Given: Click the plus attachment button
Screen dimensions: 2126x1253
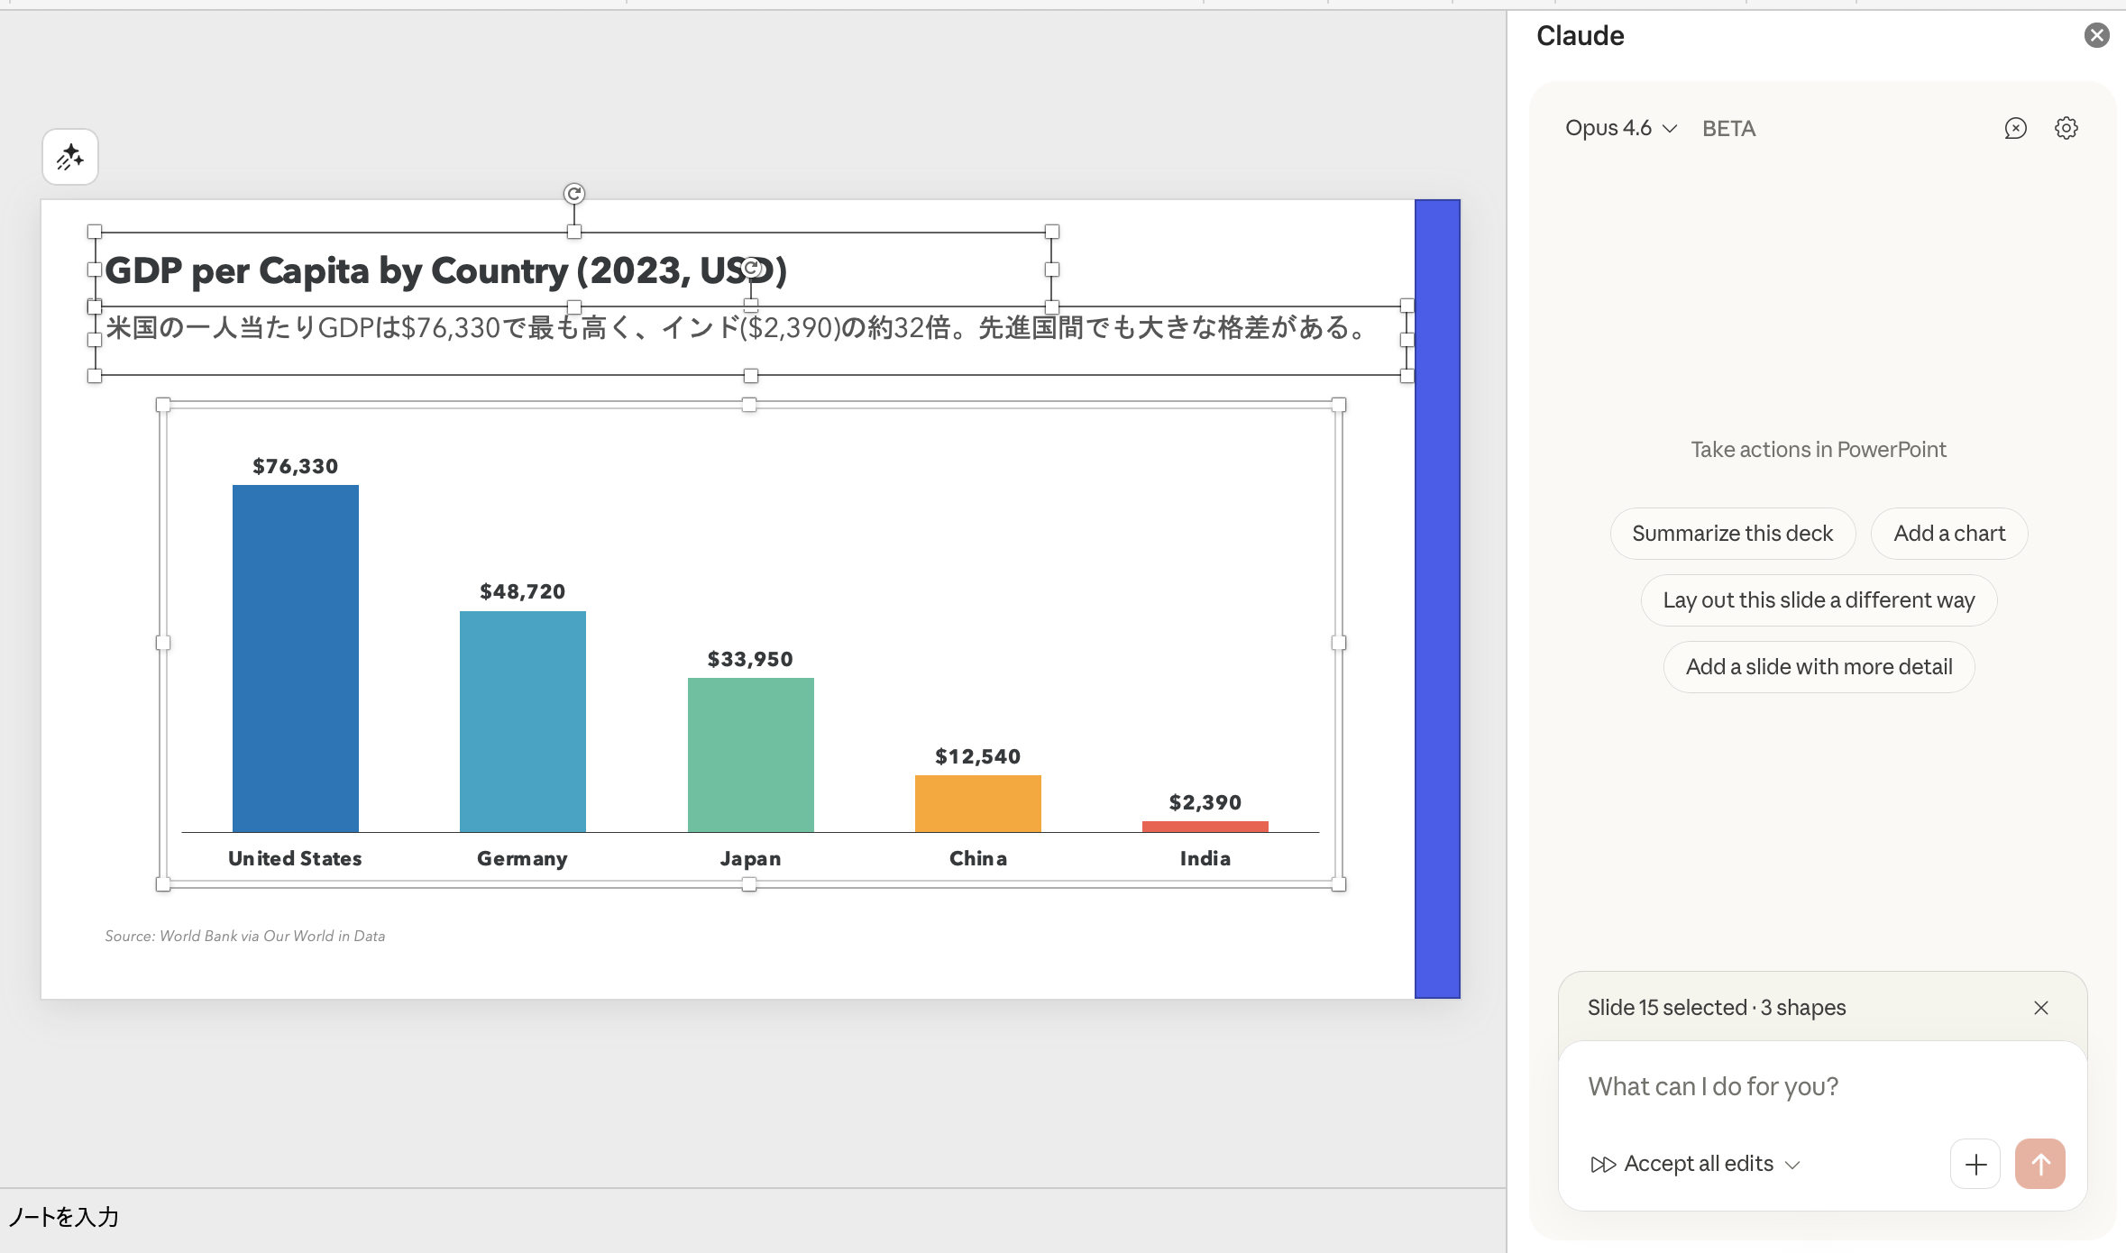Looking at the screenshot, I should point(1975,1164).
